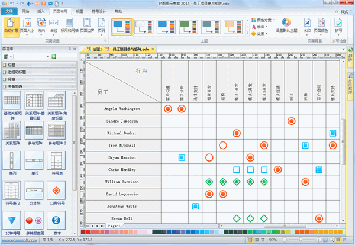Click the zoom out minus button
Image resolution: width=355 pixels, height=245 pixels.
(x=285, y=240)
